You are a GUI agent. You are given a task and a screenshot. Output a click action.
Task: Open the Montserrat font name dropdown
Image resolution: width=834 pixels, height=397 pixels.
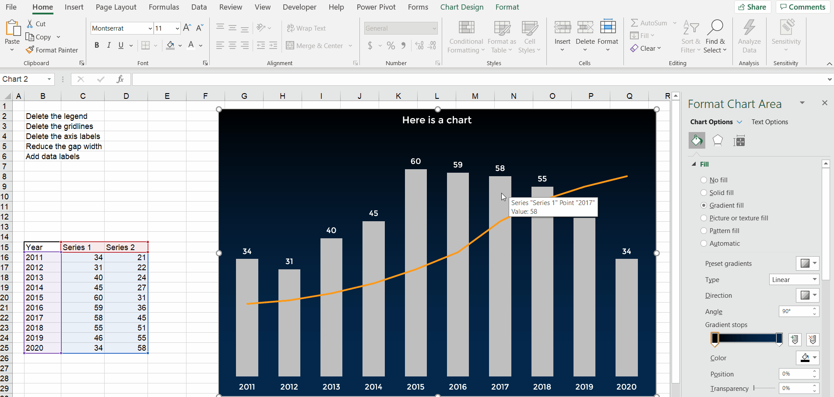150,28
